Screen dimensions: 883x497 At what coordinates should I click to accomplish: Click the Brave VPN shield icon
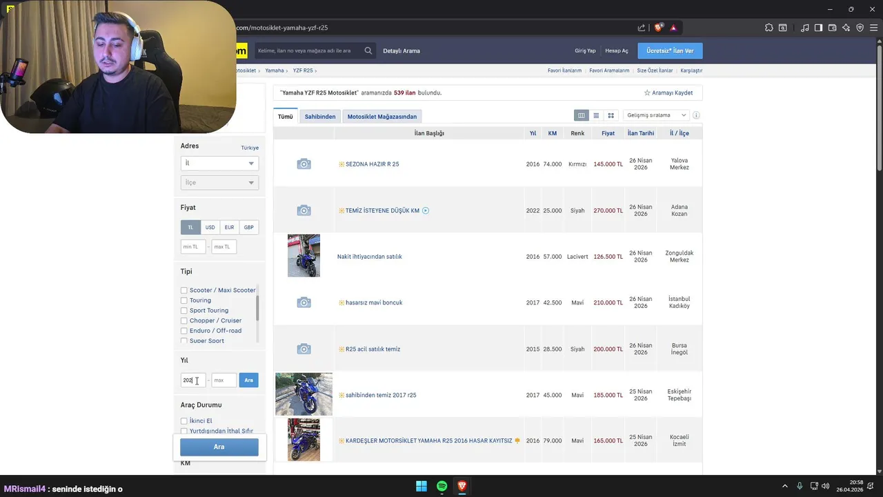tap(860, 28)
